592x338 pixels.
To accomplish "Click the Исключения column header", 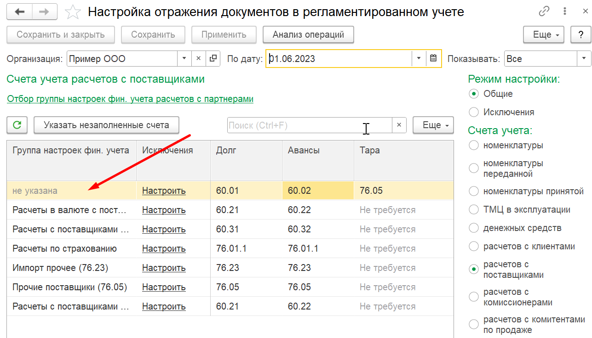I will pyautogui.click(x=173, y=160).
